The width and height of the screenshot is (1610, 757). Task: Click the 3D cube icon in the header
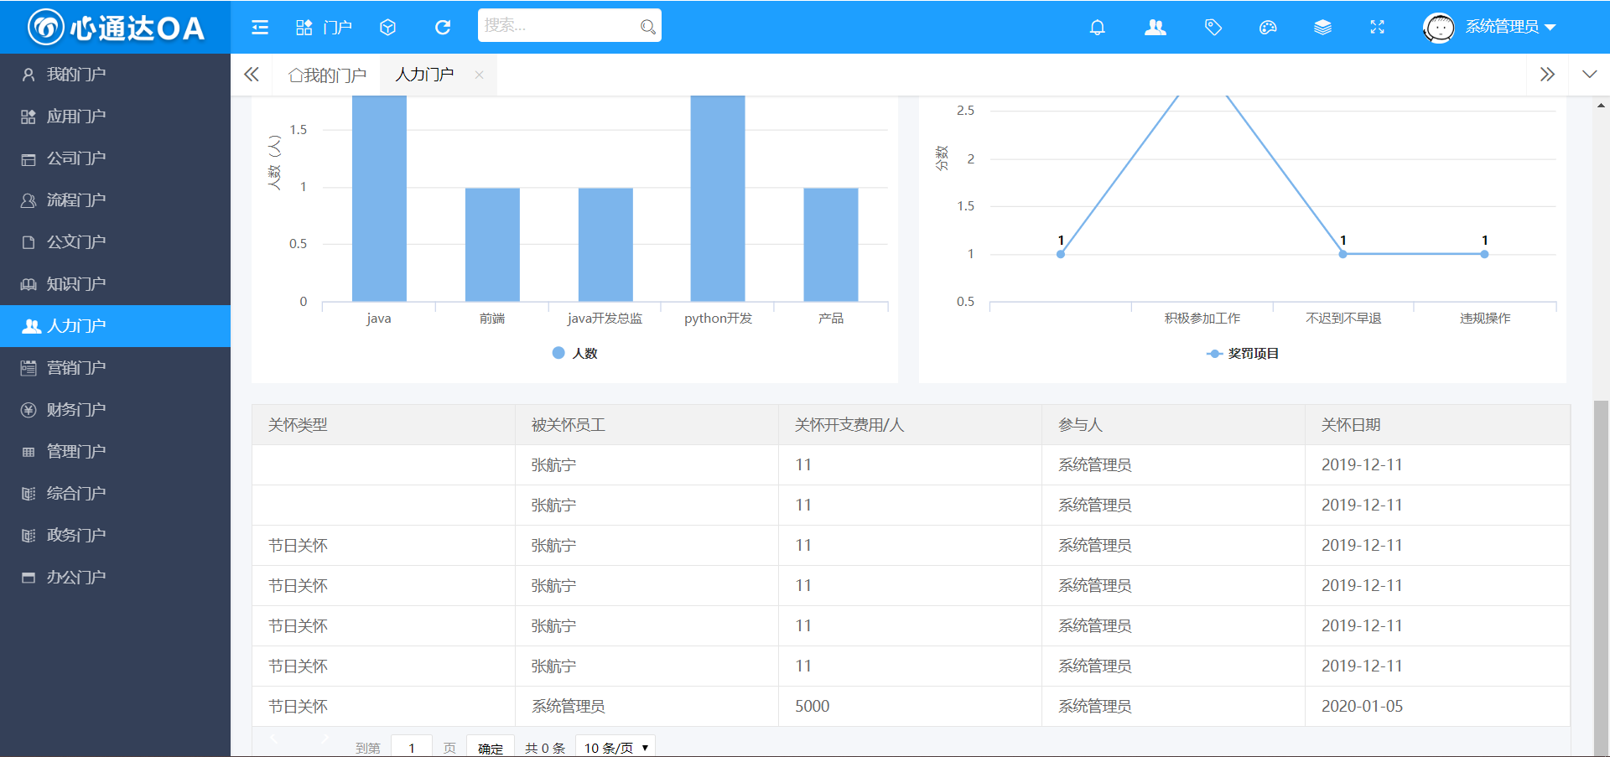tap(387, 27)
